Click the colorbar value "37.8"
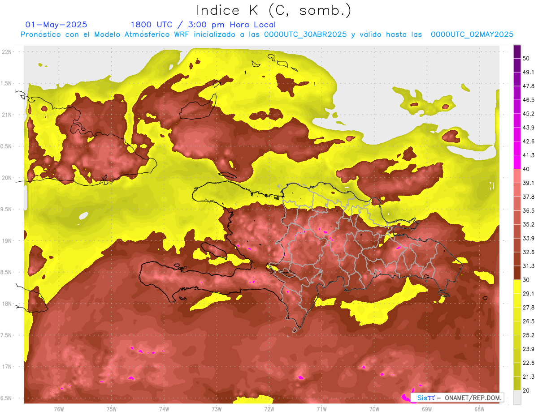 click(529, 197)
